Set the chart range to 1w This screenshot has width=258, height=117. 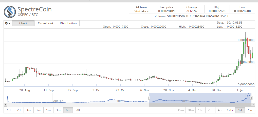29,110
